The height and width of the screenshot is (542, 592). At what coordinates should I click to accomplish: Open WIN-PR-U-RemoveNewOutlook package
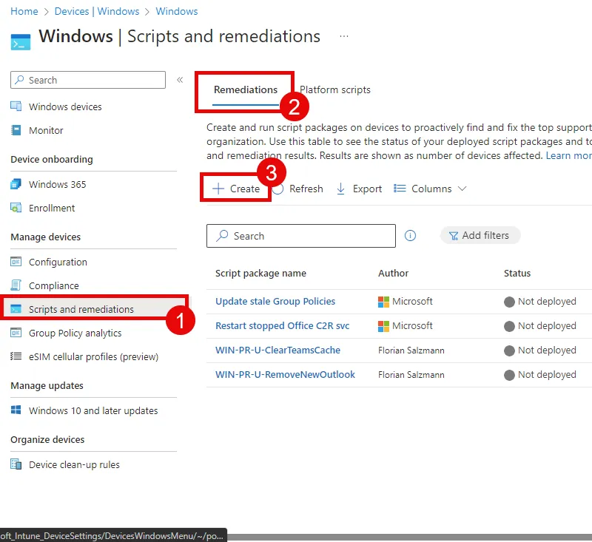[x=285, y=375]
